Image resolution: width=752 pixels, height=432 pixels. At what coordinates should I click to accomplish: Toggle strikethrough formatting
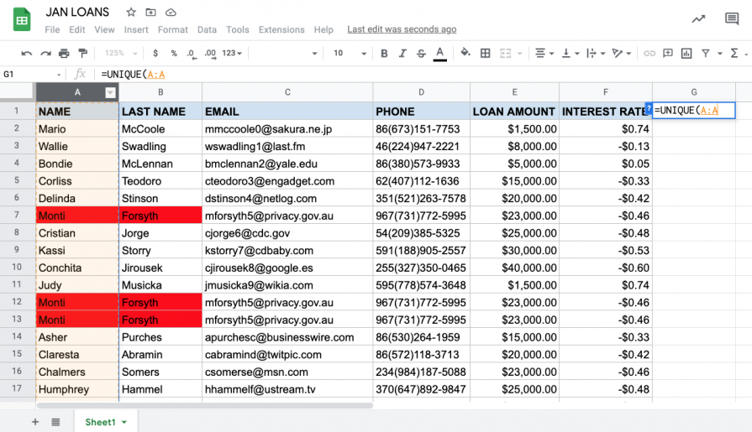coord(421,54)
